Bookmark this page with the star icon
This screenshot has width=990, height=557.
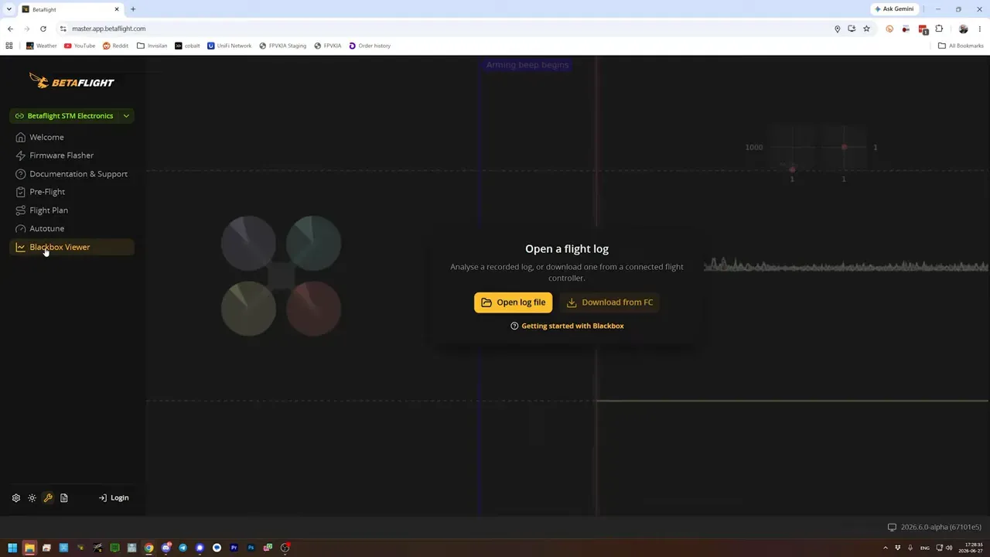coord(866,29)
